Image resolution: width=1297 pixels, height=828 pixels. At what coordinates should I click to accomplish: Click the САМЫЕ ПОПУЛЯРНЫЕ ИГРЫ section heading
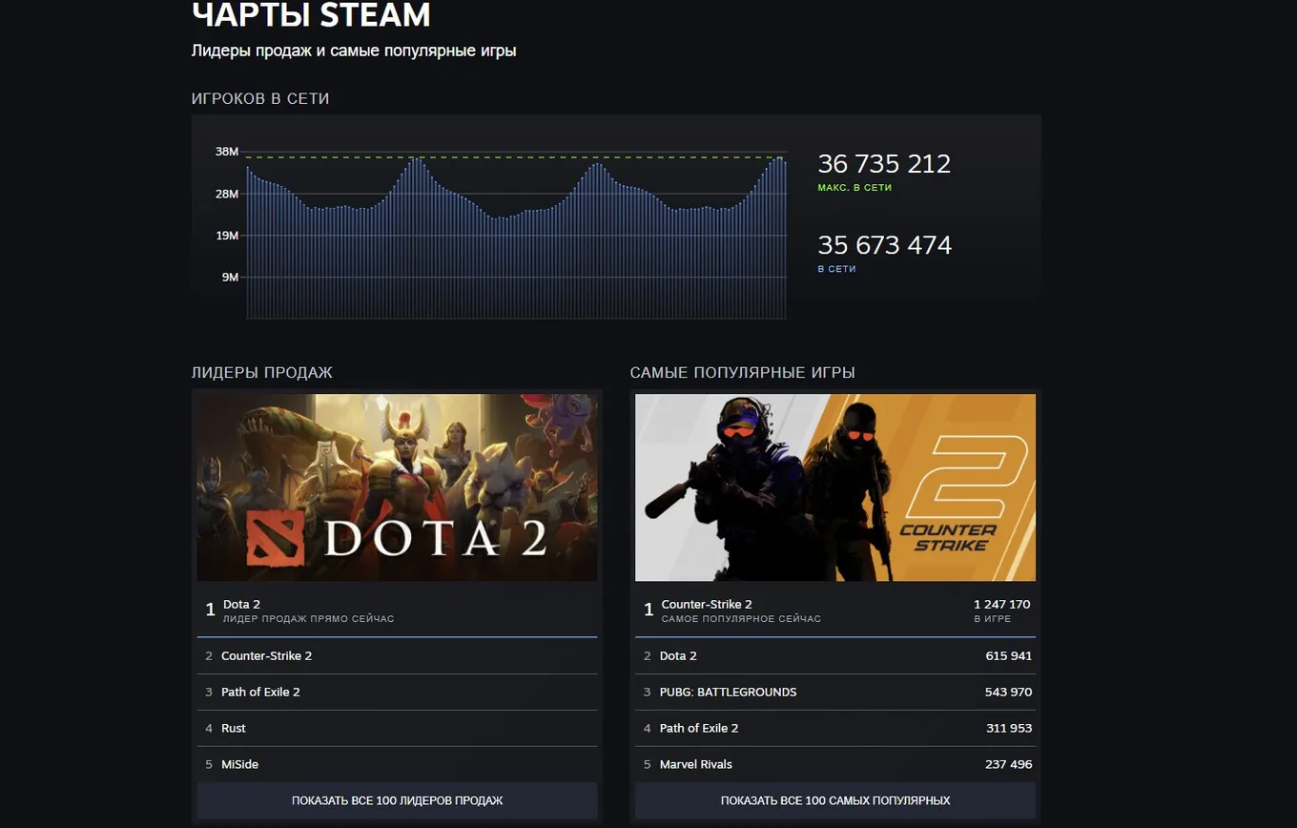(742, 373)
